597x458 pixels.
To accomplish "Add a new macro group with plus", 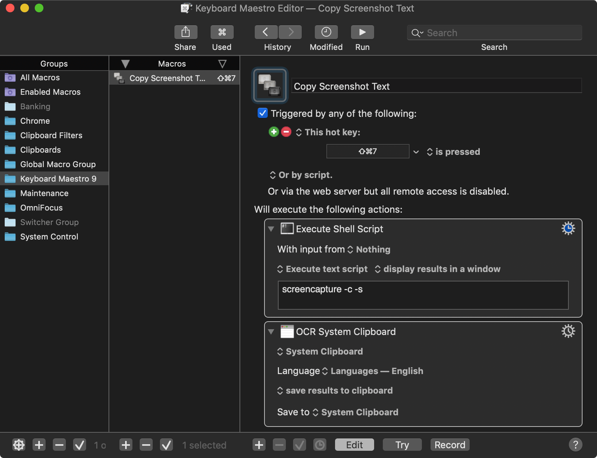I will [x=39, y=445].
